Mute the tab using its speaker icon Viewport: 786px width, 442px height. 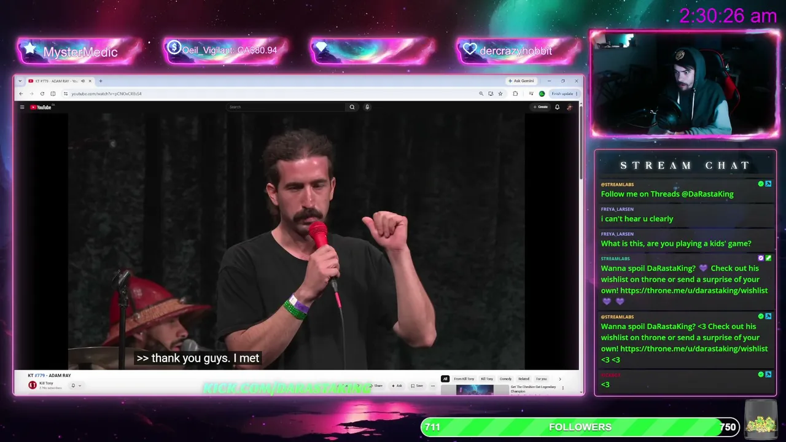click(83, 81)
